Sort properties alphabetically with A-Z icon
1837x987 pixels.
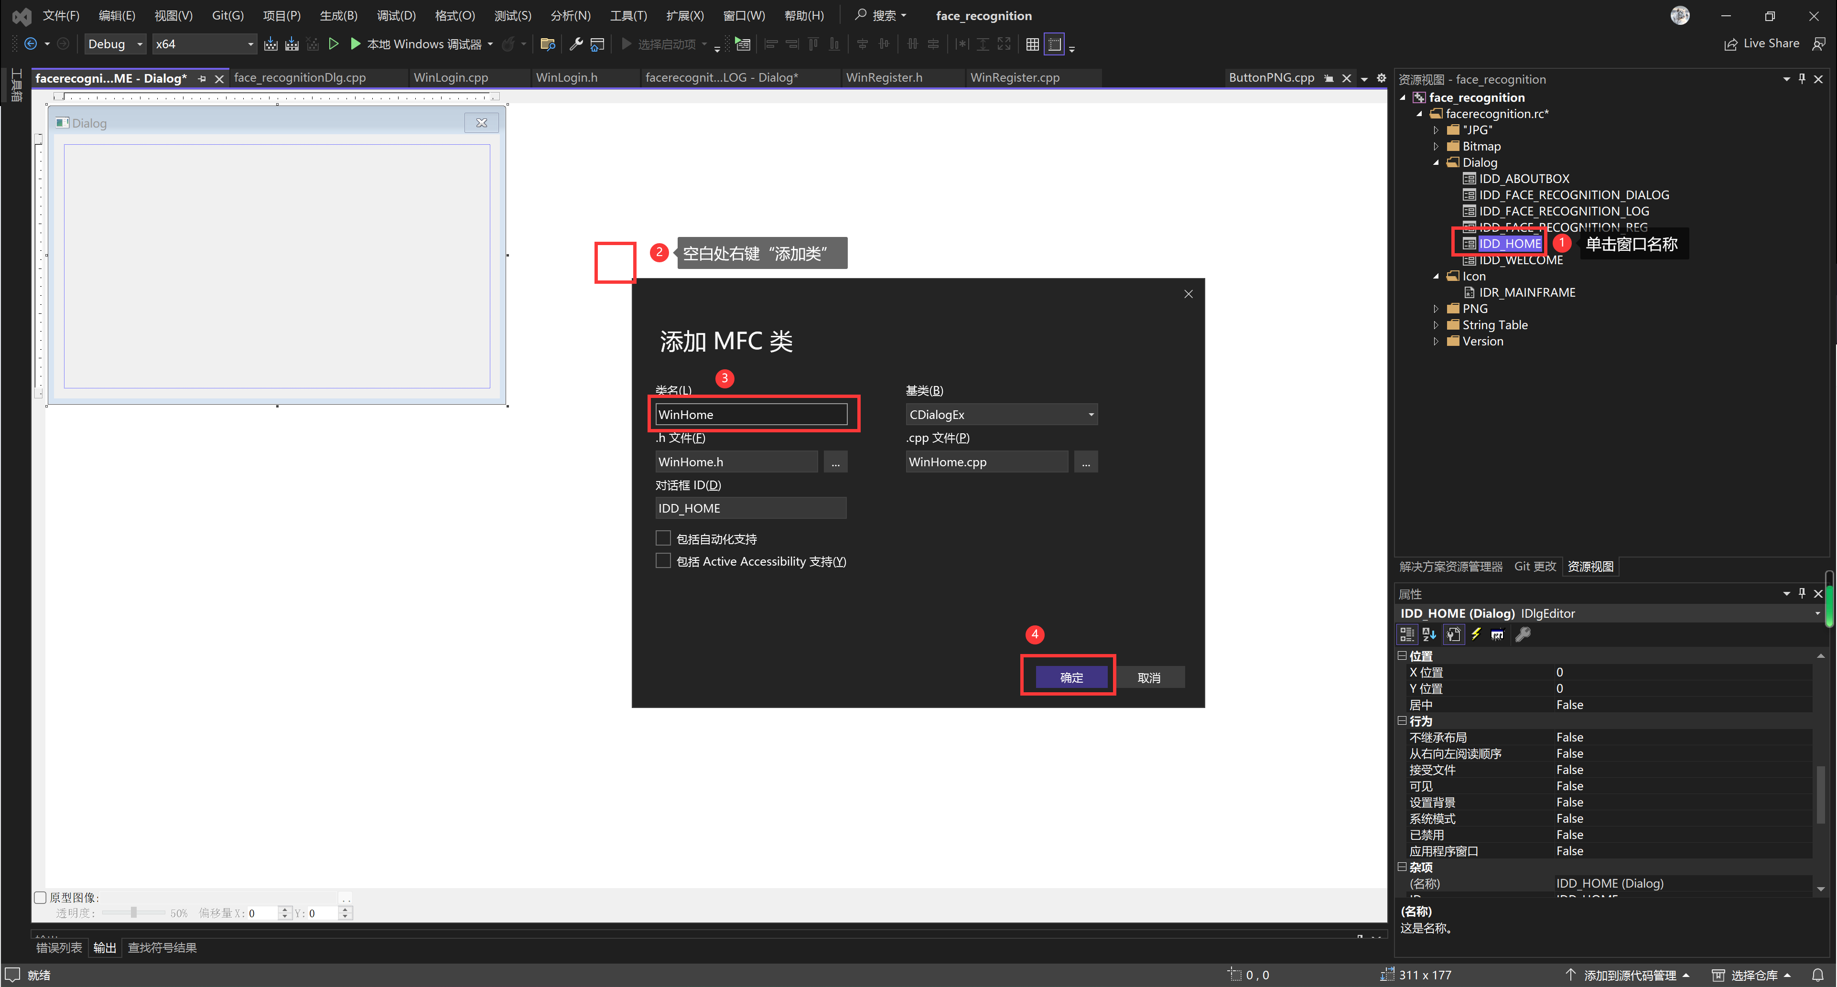click(1429, 634)
